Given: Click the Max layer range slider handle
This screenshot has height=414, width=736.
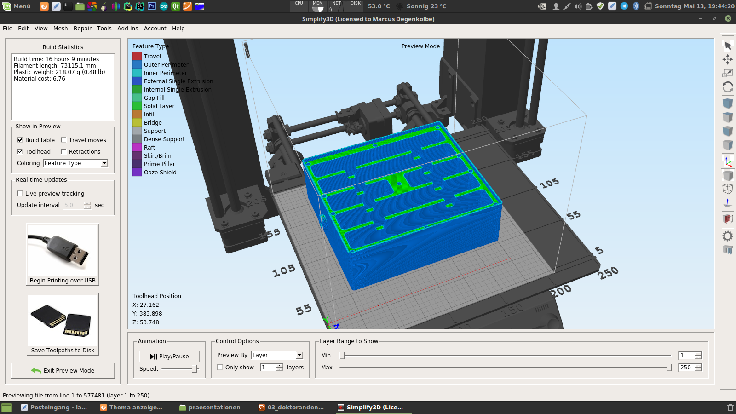Looking at the screenshot, I should (669, 368).
